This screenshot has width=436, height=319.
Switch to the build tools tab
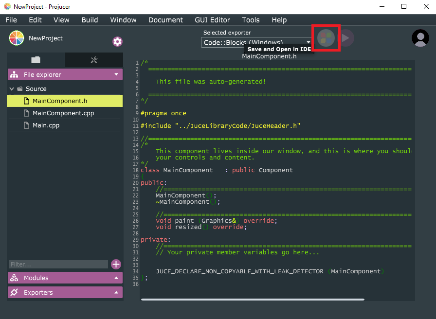(x=94, y=60)
